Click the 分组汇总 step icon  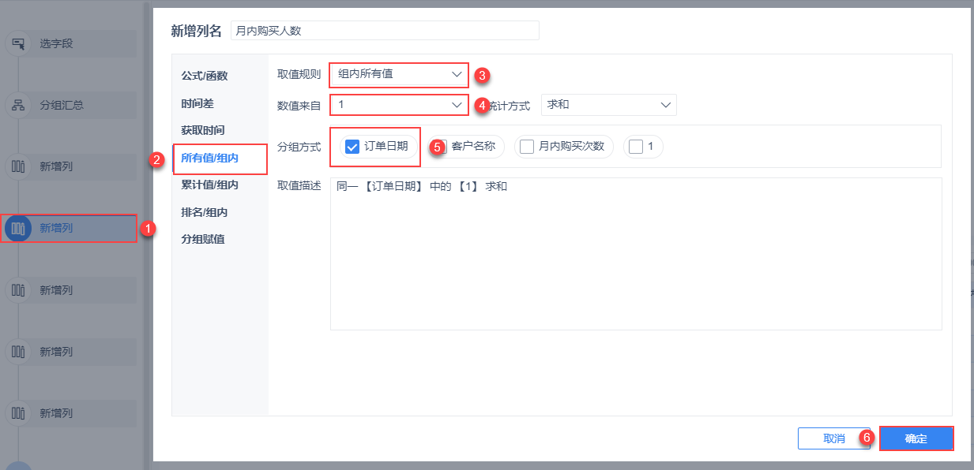point(17,105)
